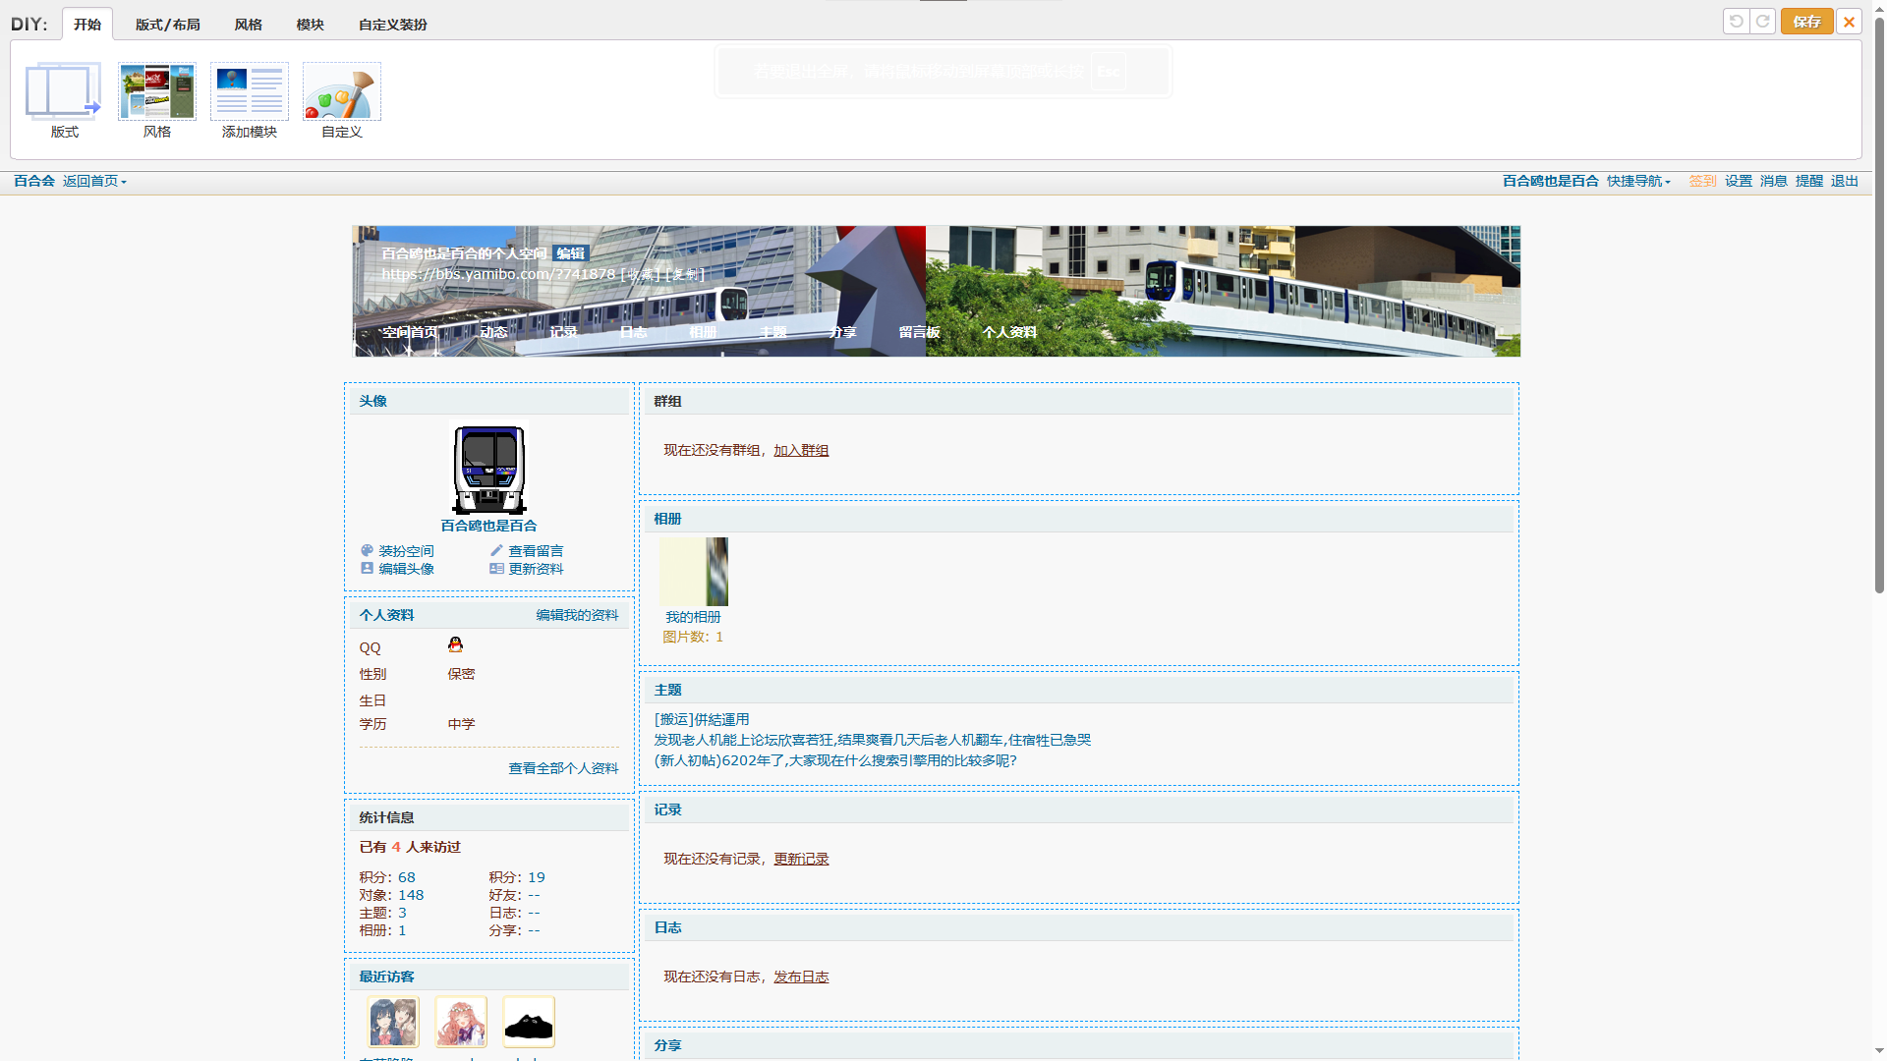1887x1061 pixels.
Task: Expand the 快捷导航 dropdown
Action: pyautogui.click(x=1638, y=181)
